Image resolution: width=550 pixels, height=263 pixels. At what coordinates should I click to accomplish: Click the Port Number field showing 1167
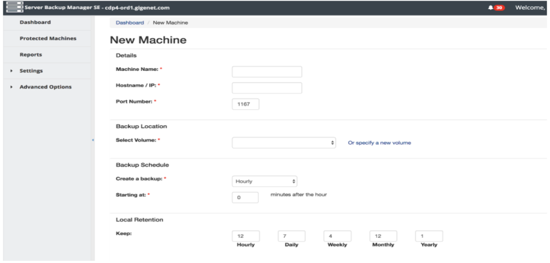[x=245, y=104]
